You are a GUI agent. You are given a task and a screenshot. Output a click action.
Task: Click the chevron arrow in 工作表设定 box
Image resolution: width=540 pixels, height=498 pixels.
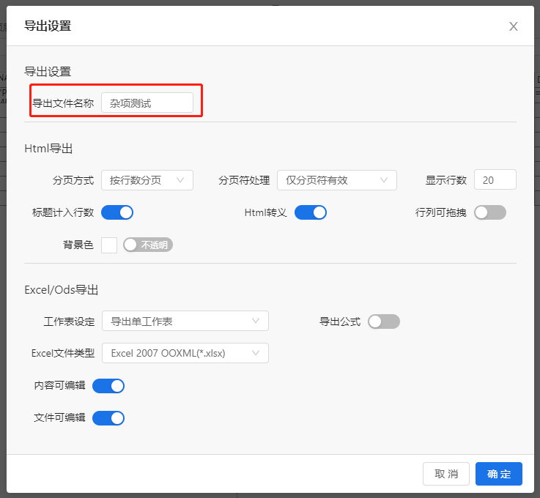pyautogui.click(x=256, y=321)
